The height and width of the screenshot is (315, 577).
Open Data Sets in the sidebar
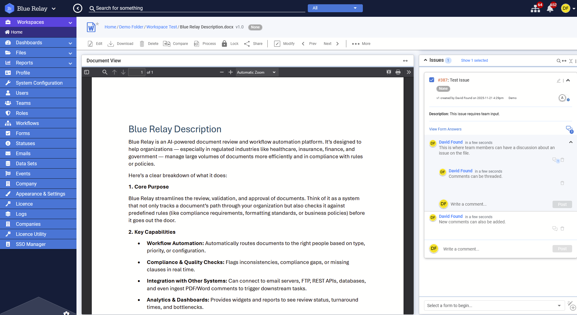[38, 164]
